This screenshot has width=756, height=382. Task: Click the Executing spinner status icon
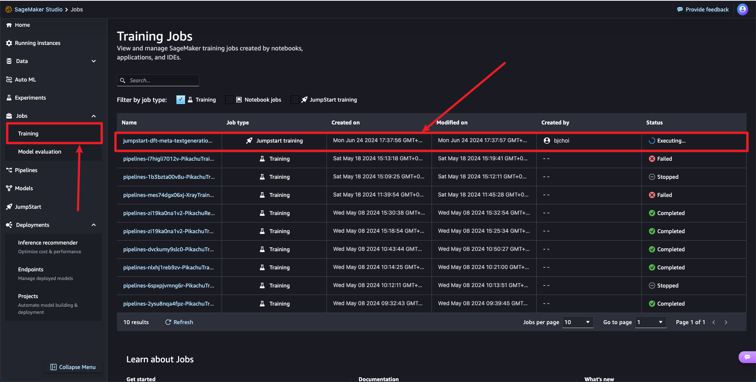652,141
